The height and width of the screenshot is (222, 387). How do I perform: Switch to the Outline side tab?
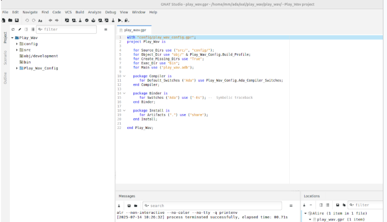tap(5, 78)
